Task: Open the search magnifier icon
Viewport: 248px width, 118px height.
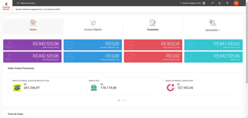Action: (212, 3)
